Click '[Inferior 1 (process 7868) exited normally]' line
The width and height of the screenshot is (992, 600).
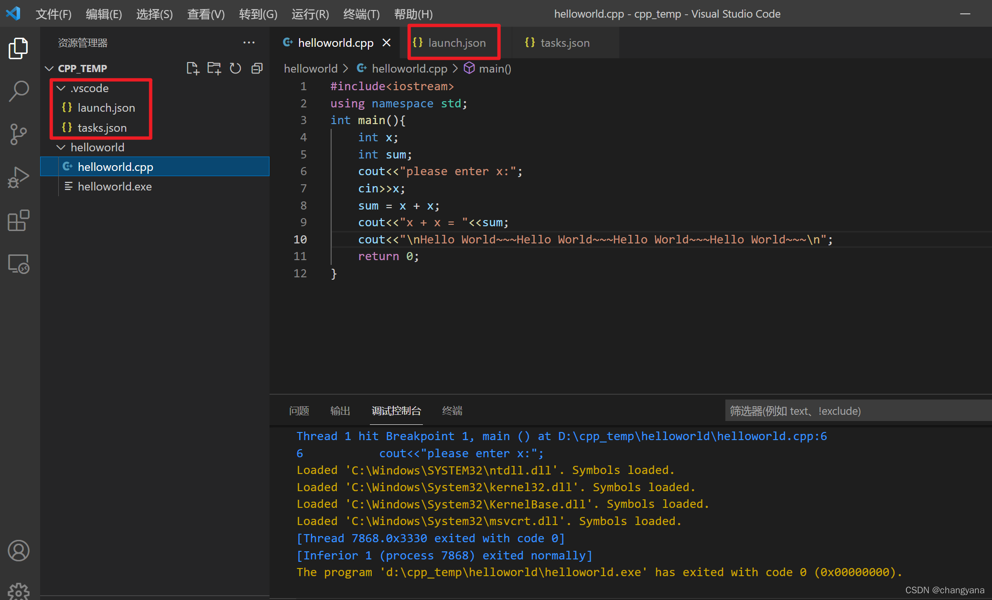444,556
